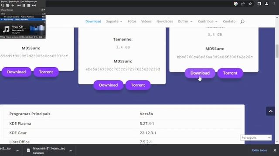Click the '5.27.4-1' version cell
Screen dimensions: 279x156
[147, 123]
